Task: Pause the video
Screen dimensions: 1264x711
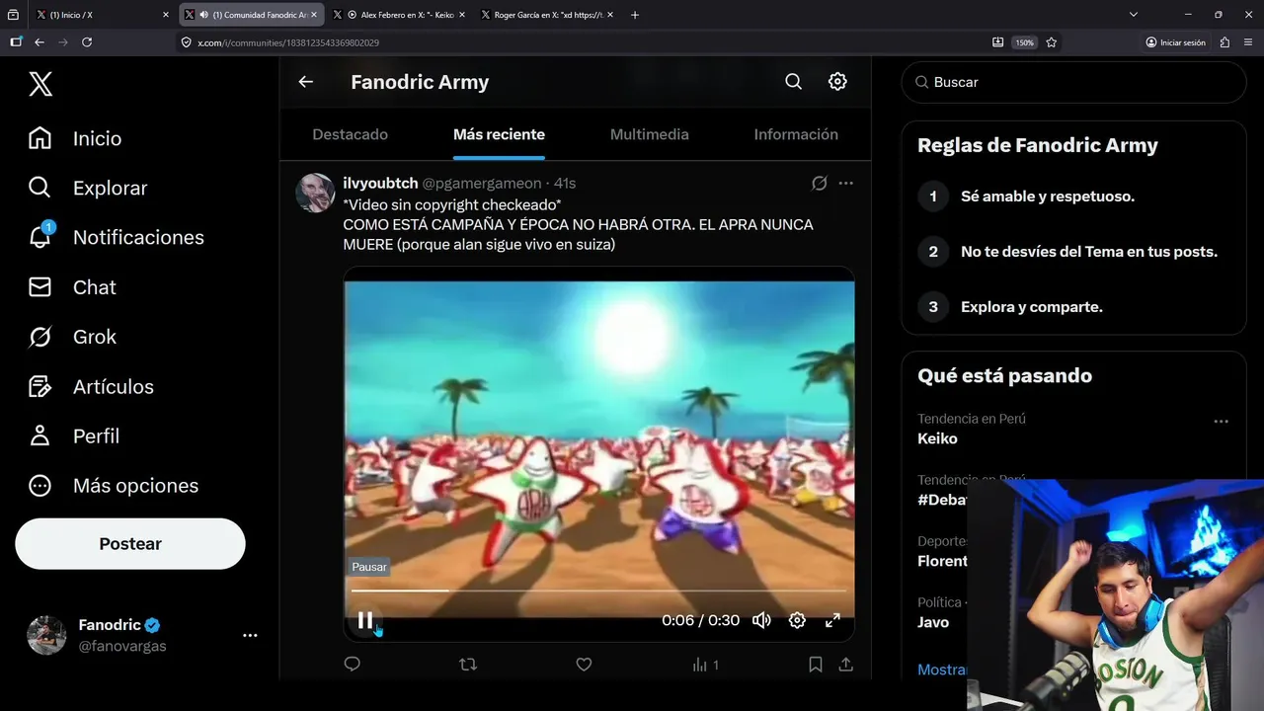Action: coord(365,620)
